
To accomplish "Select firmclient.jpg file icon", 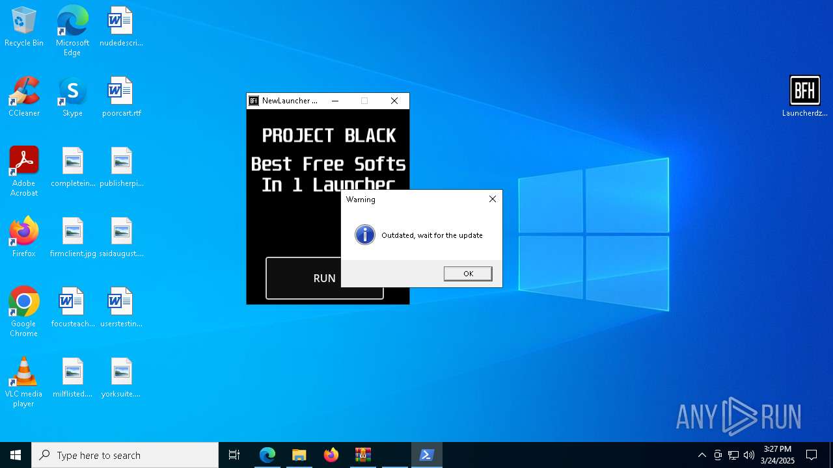I will tap(72, 238).
